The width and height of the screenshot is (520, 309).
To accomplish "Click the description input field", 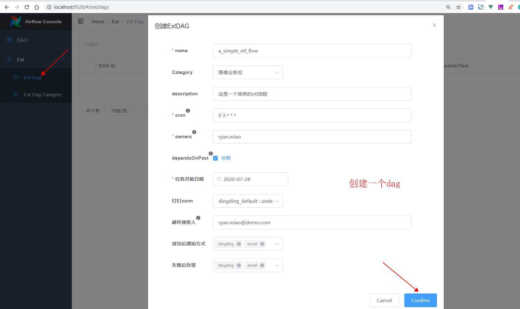I will click(312, 94).
